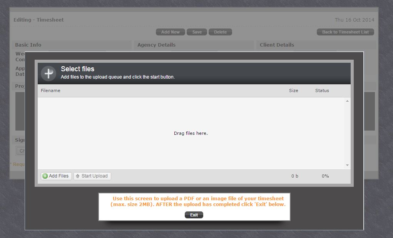Viewport: 393px width, 238px height.
Task: Delete the timesheet
Action: click(220, 32)
